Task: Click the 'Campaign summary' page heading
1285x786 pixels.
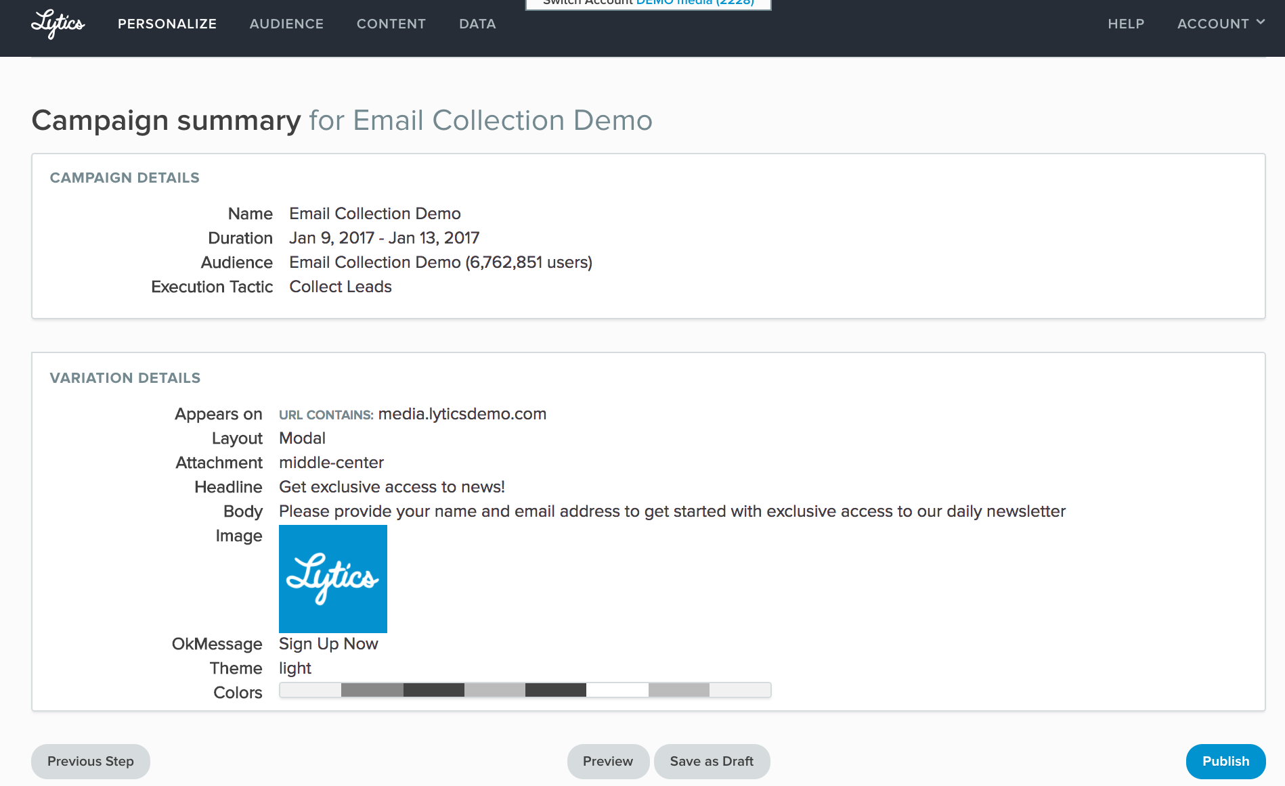Action: (x=167, y=121)
